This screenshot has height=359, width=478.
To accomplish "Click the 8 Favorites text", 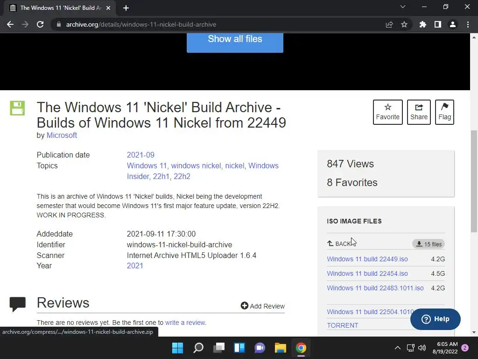I will [x=352, y=182].
